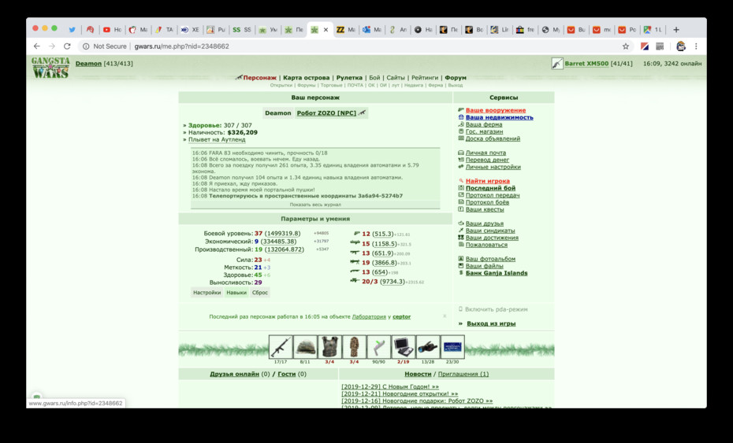Click the ПОЧТА submenu link
733x443 pixels.
click(x=355, y=86)
